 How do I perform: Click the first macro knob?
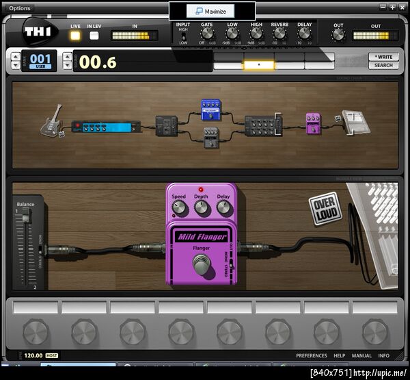pos(36,332)
